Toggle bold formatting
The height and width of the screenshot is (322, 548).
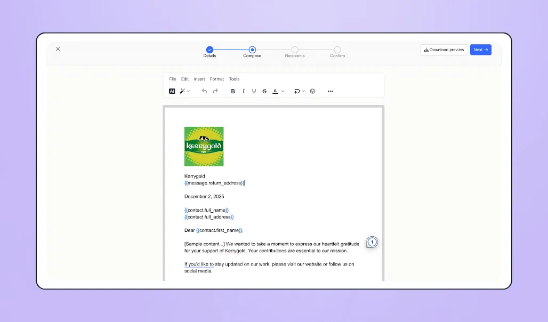[232, 91]
